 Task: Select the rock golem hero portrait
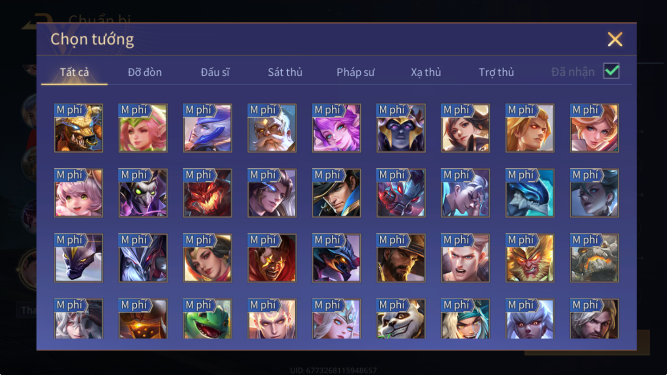click(x=594, y=258)
